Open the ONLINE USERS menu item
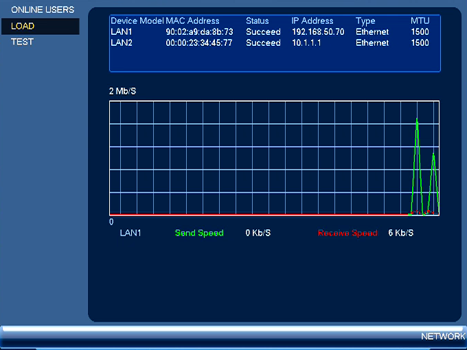The height and width of the screenshot is (350, 467). point(43,10)
